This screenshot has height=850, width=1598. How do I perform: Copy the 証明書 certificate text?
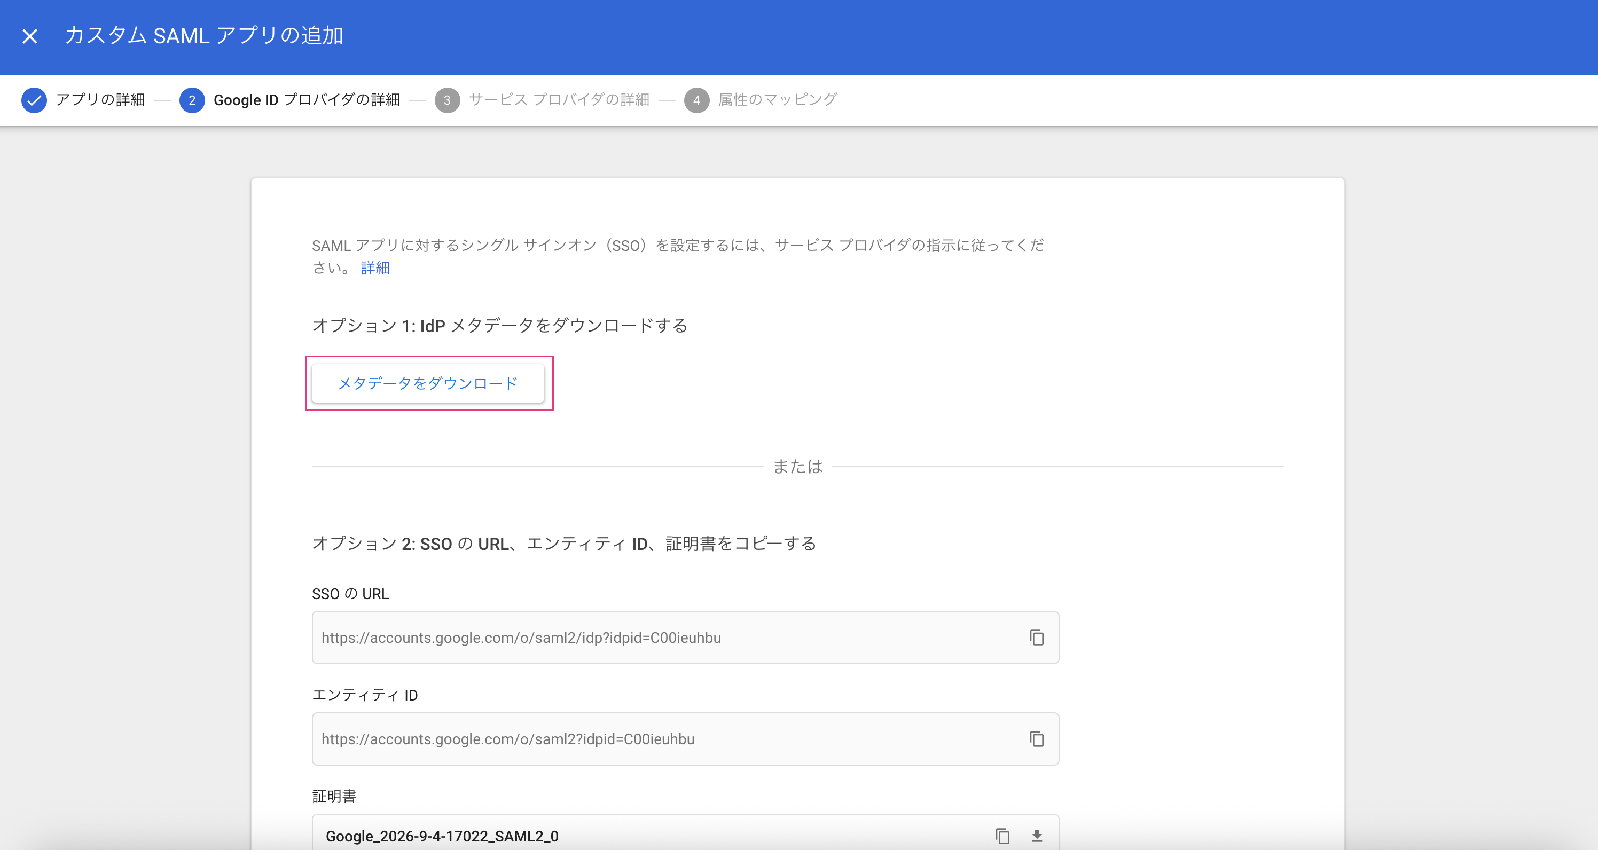1002,836
